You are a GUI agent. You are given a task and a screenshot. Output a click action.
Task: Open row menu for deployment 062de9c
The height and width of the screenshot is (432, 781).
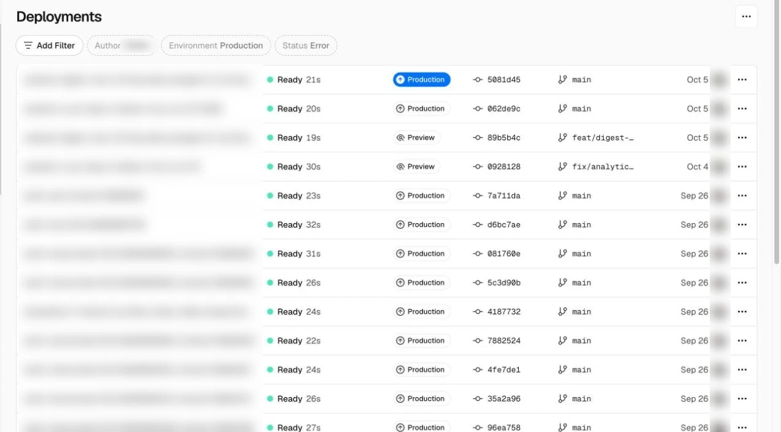742,108
